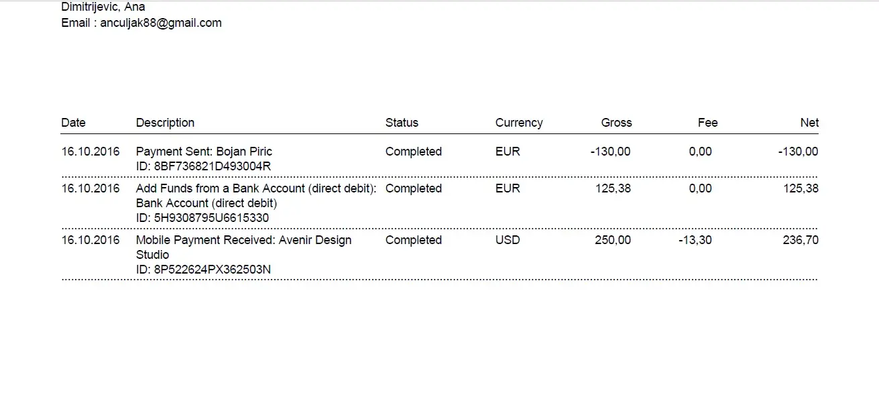Viewport: 879px width, 405px height.
Task: Click the Fee column header
Action: click(707, 123)
